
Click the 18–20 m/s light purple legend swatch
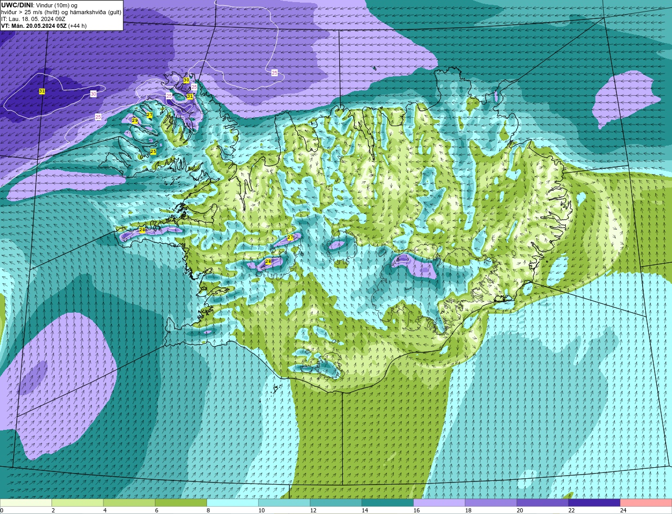coord(491,503)
